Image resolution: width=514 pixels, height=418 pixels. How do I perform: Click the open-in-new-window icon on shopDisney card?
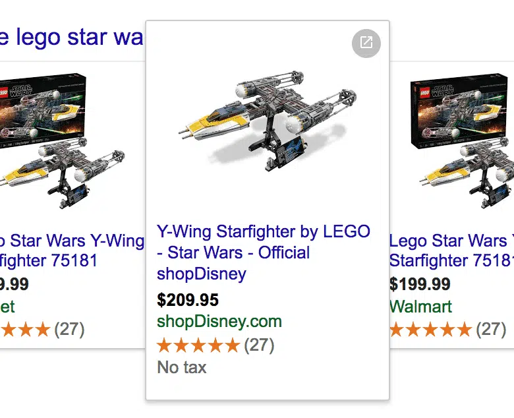[366, 44]
